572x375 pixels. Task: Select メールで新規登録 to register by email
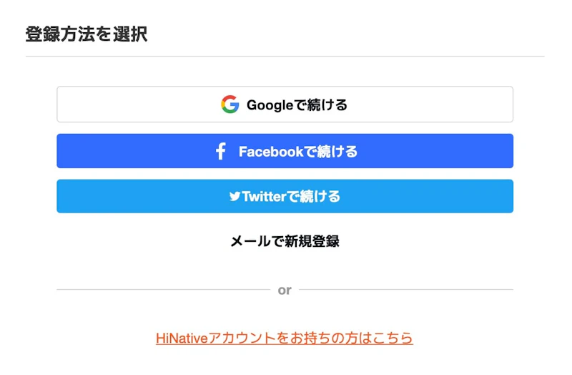tap(285, 241)
